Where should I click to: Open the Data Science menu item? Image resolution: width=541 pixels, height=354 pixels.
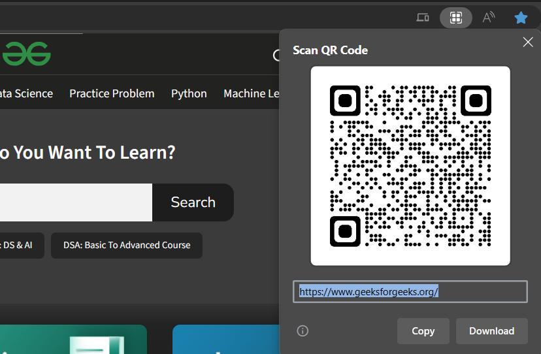[x=26, y=93]
